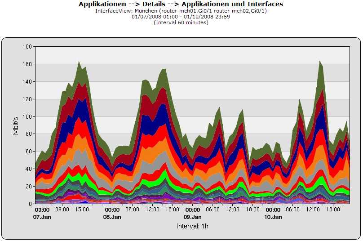Click the 'Interval: 1h' x-axis label
The image size is (363, 241).
click(x=192, y=226)
